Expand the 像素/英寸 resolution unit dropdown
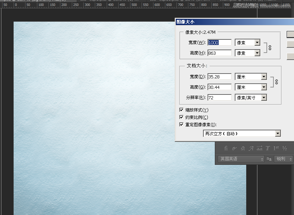Viewport: 294px width, 215px height. (x=251, y=98)
